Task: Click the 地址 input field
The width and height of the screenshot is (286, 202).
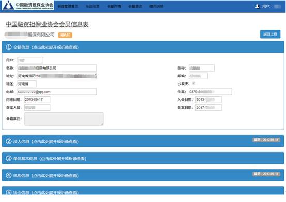Action: (57, 76)
